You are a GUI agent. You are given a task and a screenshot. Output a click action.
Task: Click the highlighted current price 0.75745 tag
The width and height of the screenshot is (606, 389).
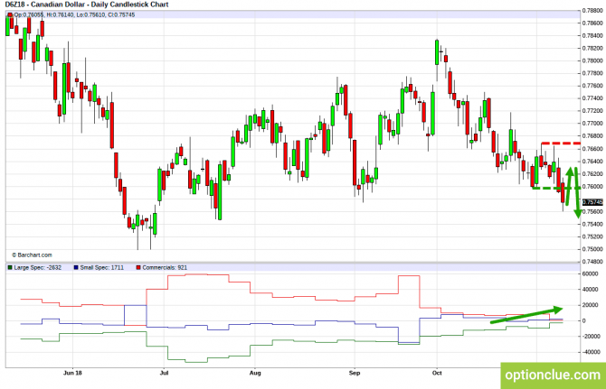click(x=592, y=202)
